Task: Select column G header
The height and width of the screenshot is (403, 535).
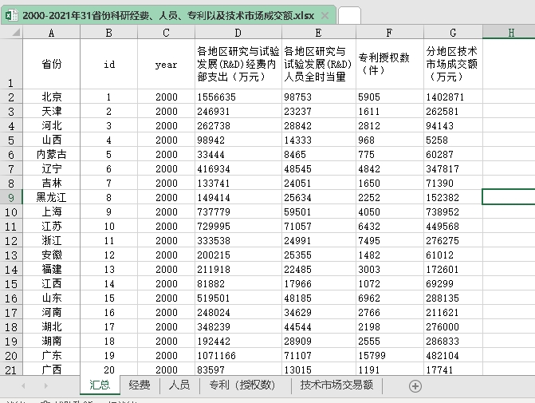Action: 453,33
